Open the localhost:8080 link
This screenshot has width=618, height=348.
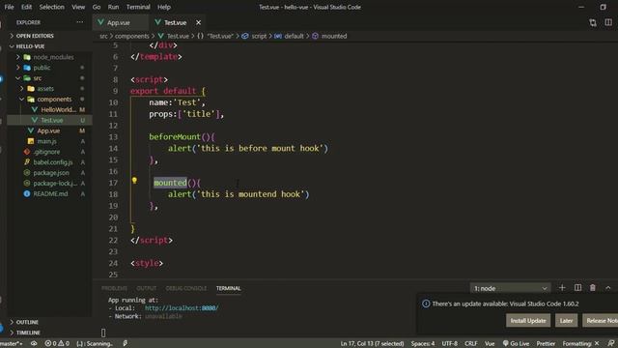[x=182, y=308]
